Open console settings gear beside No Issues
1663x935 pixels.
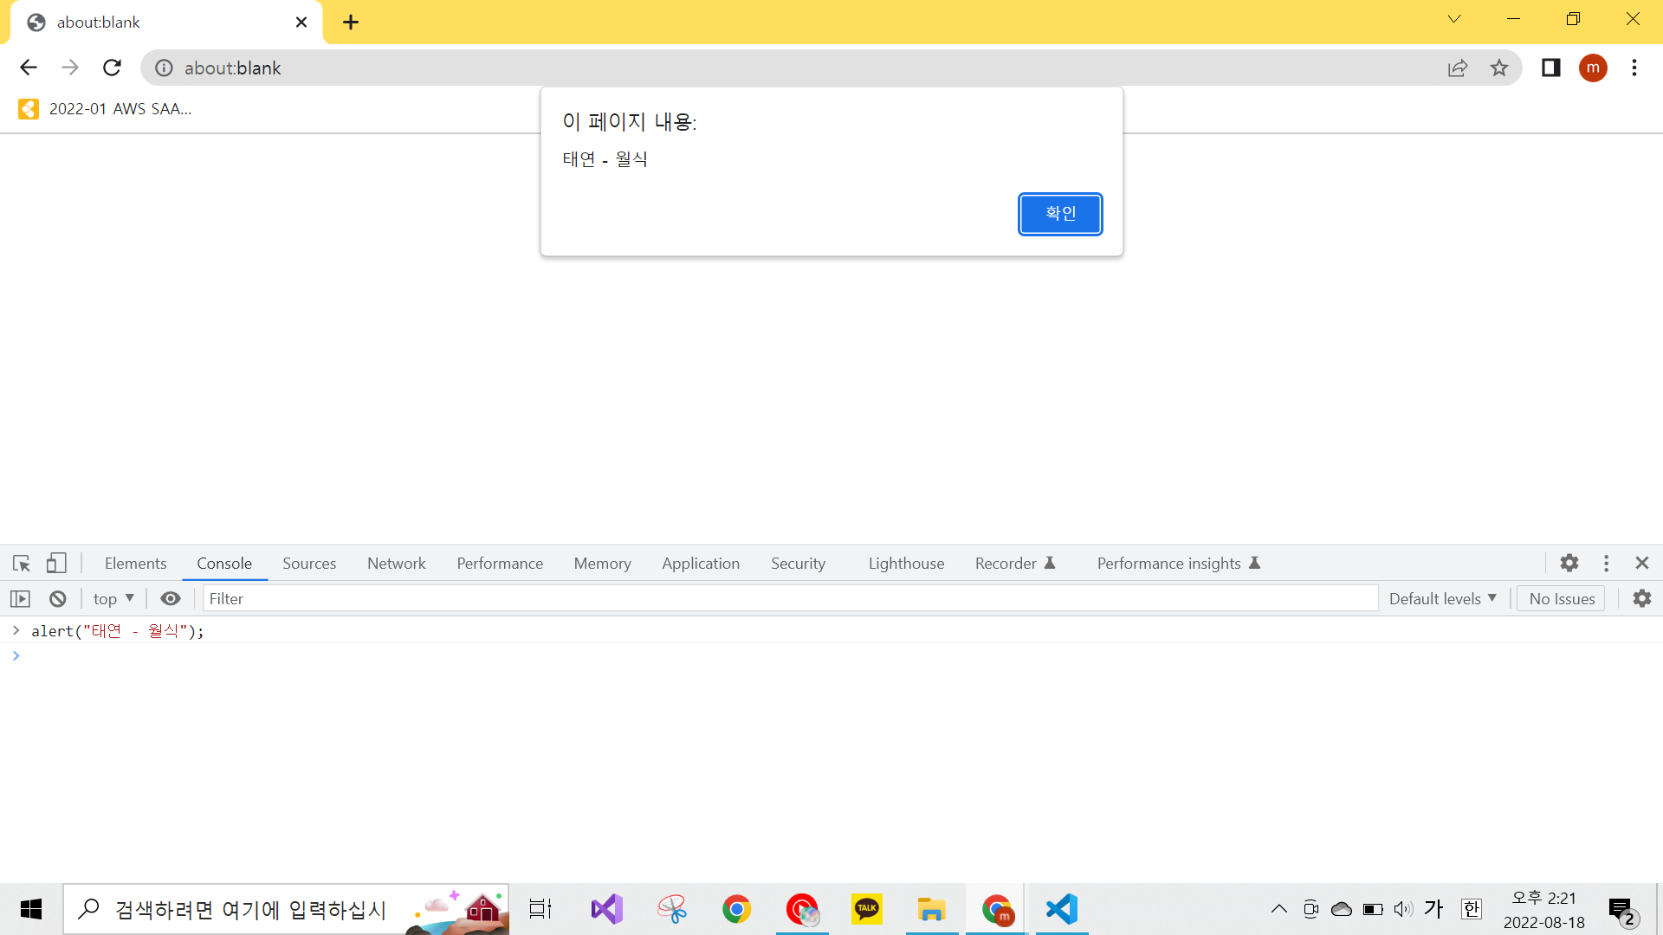click(1642, 599)
